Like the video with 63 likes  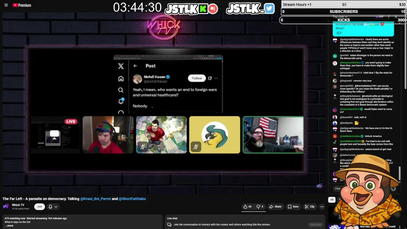(x=247, y=207)
